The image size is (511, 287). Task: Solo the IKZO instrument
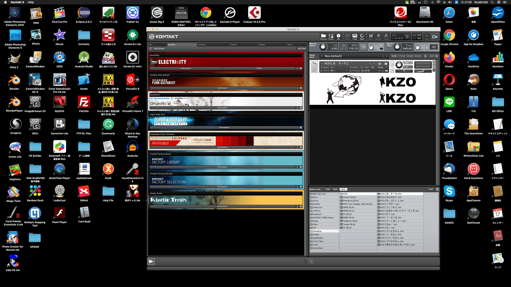(392, 64)
